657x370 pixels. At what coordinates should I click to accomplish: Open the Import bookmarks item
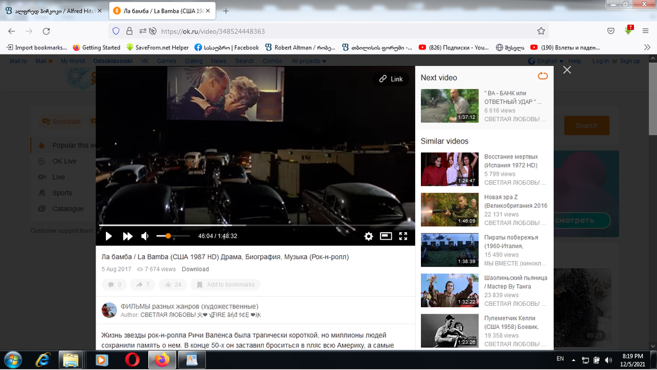(x=37, y=47)
